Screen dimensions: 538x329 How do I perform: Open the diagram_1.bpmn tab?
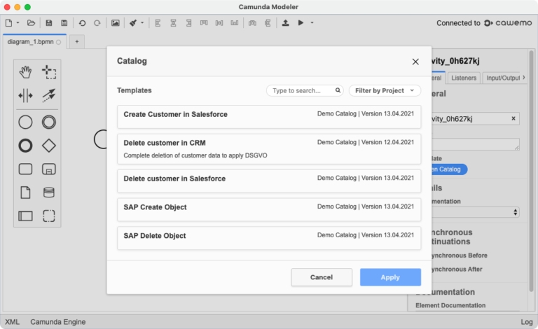[30, 42]
